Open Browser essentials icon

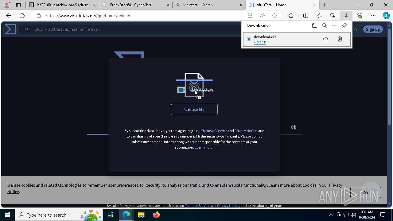pyautogui.click(x=360, y=16)
